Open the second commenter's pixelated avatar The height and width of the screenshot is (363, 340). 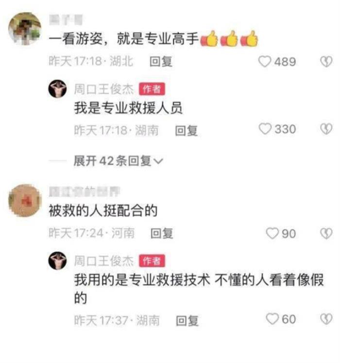click(25, 200)
